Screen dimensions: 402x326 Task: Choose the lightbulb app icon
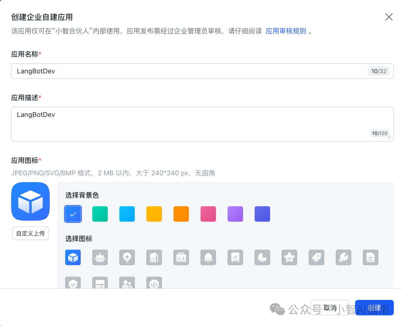click(x=127, y=258)
